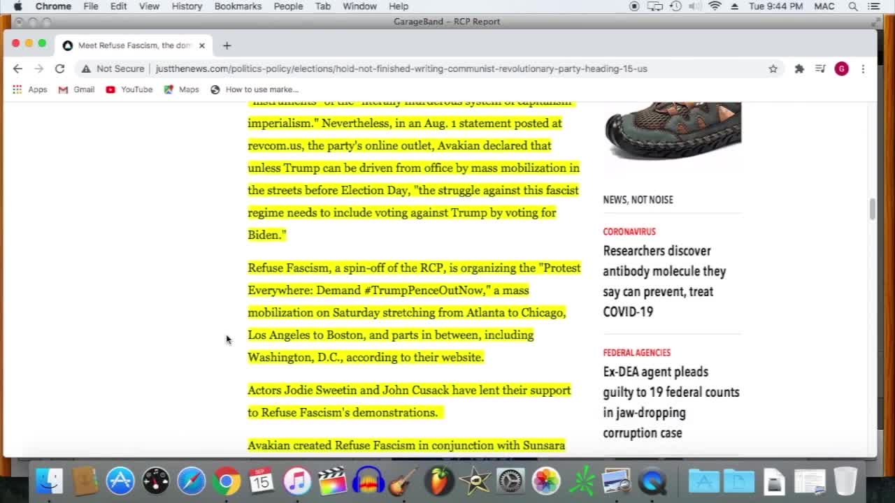Open the Bookmarks menu
Viewport: 895px width, 503px height.
point(238,6)
